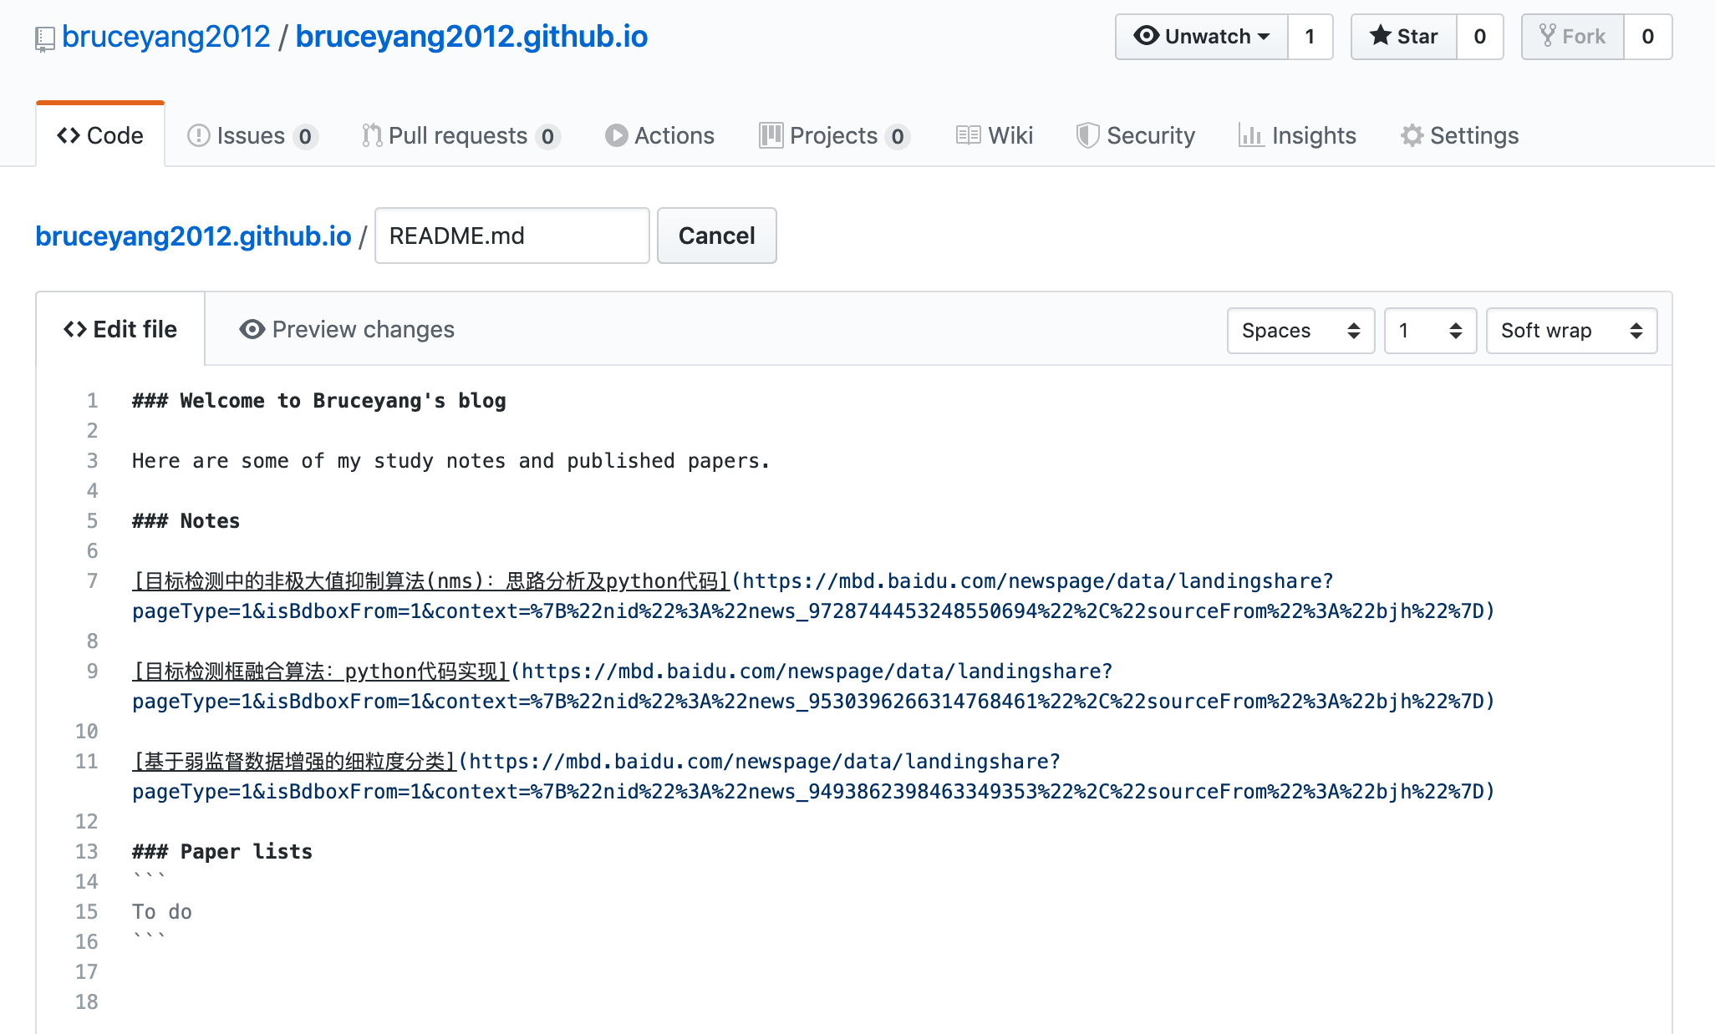Click the 'Here are some of my study notes' line

(x=450, y=461)
